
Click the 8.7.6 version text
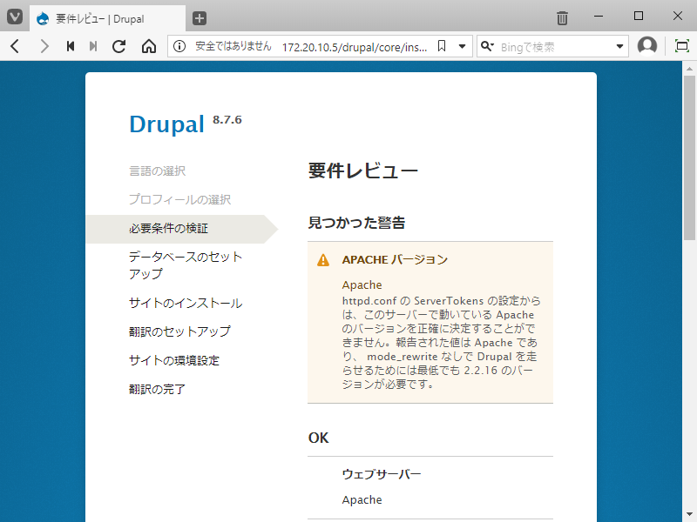pos(227,119)
